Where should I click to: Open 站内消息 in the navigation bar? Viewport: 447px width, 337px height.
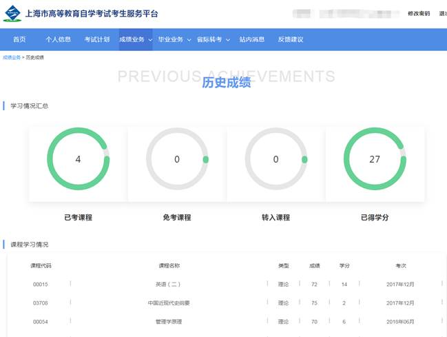click(x=251, y=39)
